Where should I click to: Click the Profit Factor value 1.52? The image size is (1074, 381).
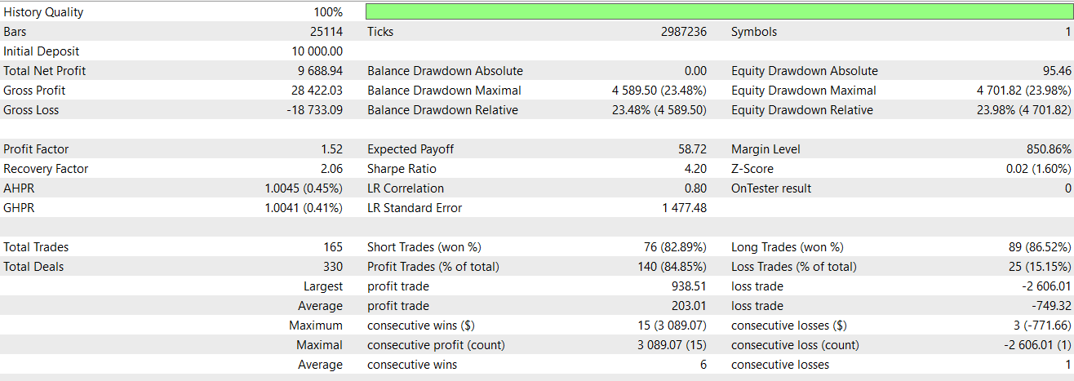pyautogui.click(x=331, y=149)
